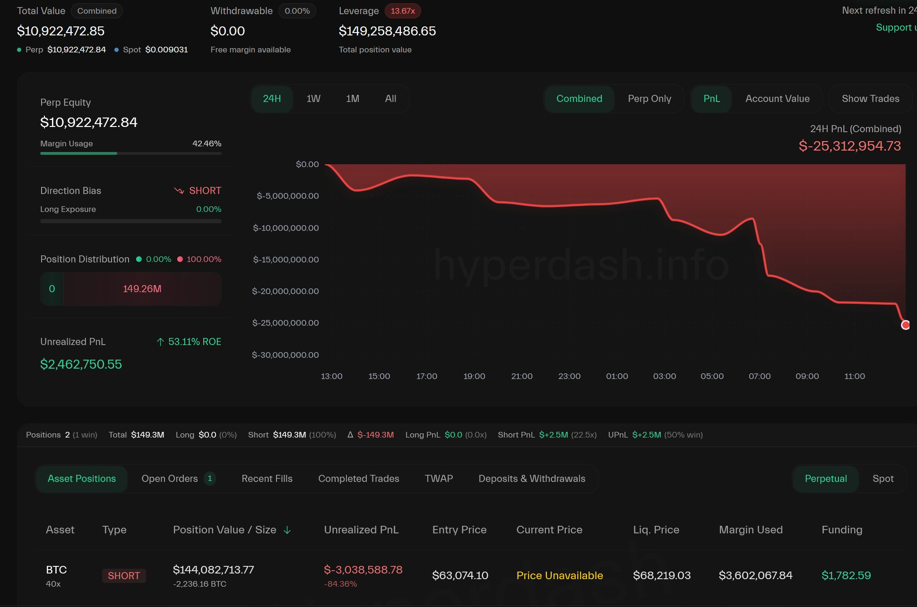Click the Support link
The height and width of the screenshot is (607, 917).
[x=895, y=27]
